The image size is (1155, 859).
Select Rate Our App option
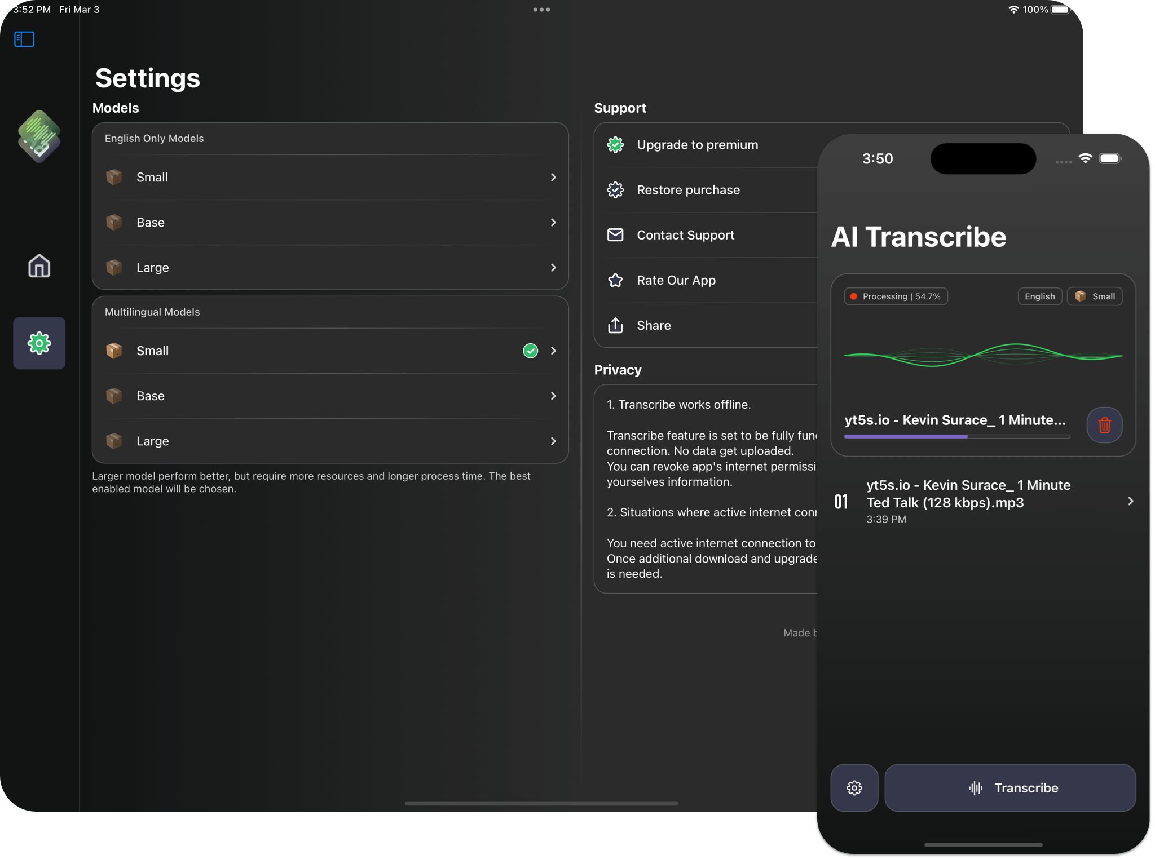pyautogui.click(x=676, y=280)
